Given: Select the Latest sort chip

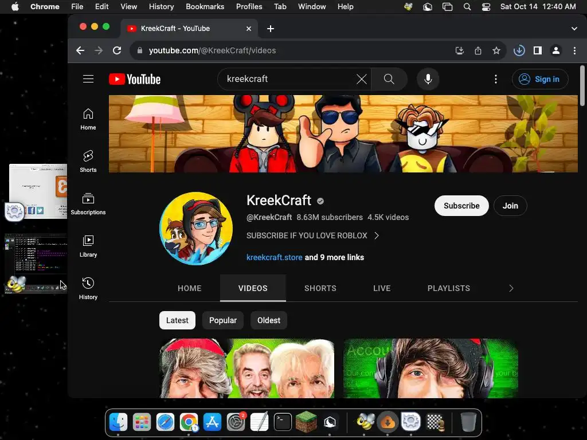Looking at the screenshot, I should tap(177, 320).
